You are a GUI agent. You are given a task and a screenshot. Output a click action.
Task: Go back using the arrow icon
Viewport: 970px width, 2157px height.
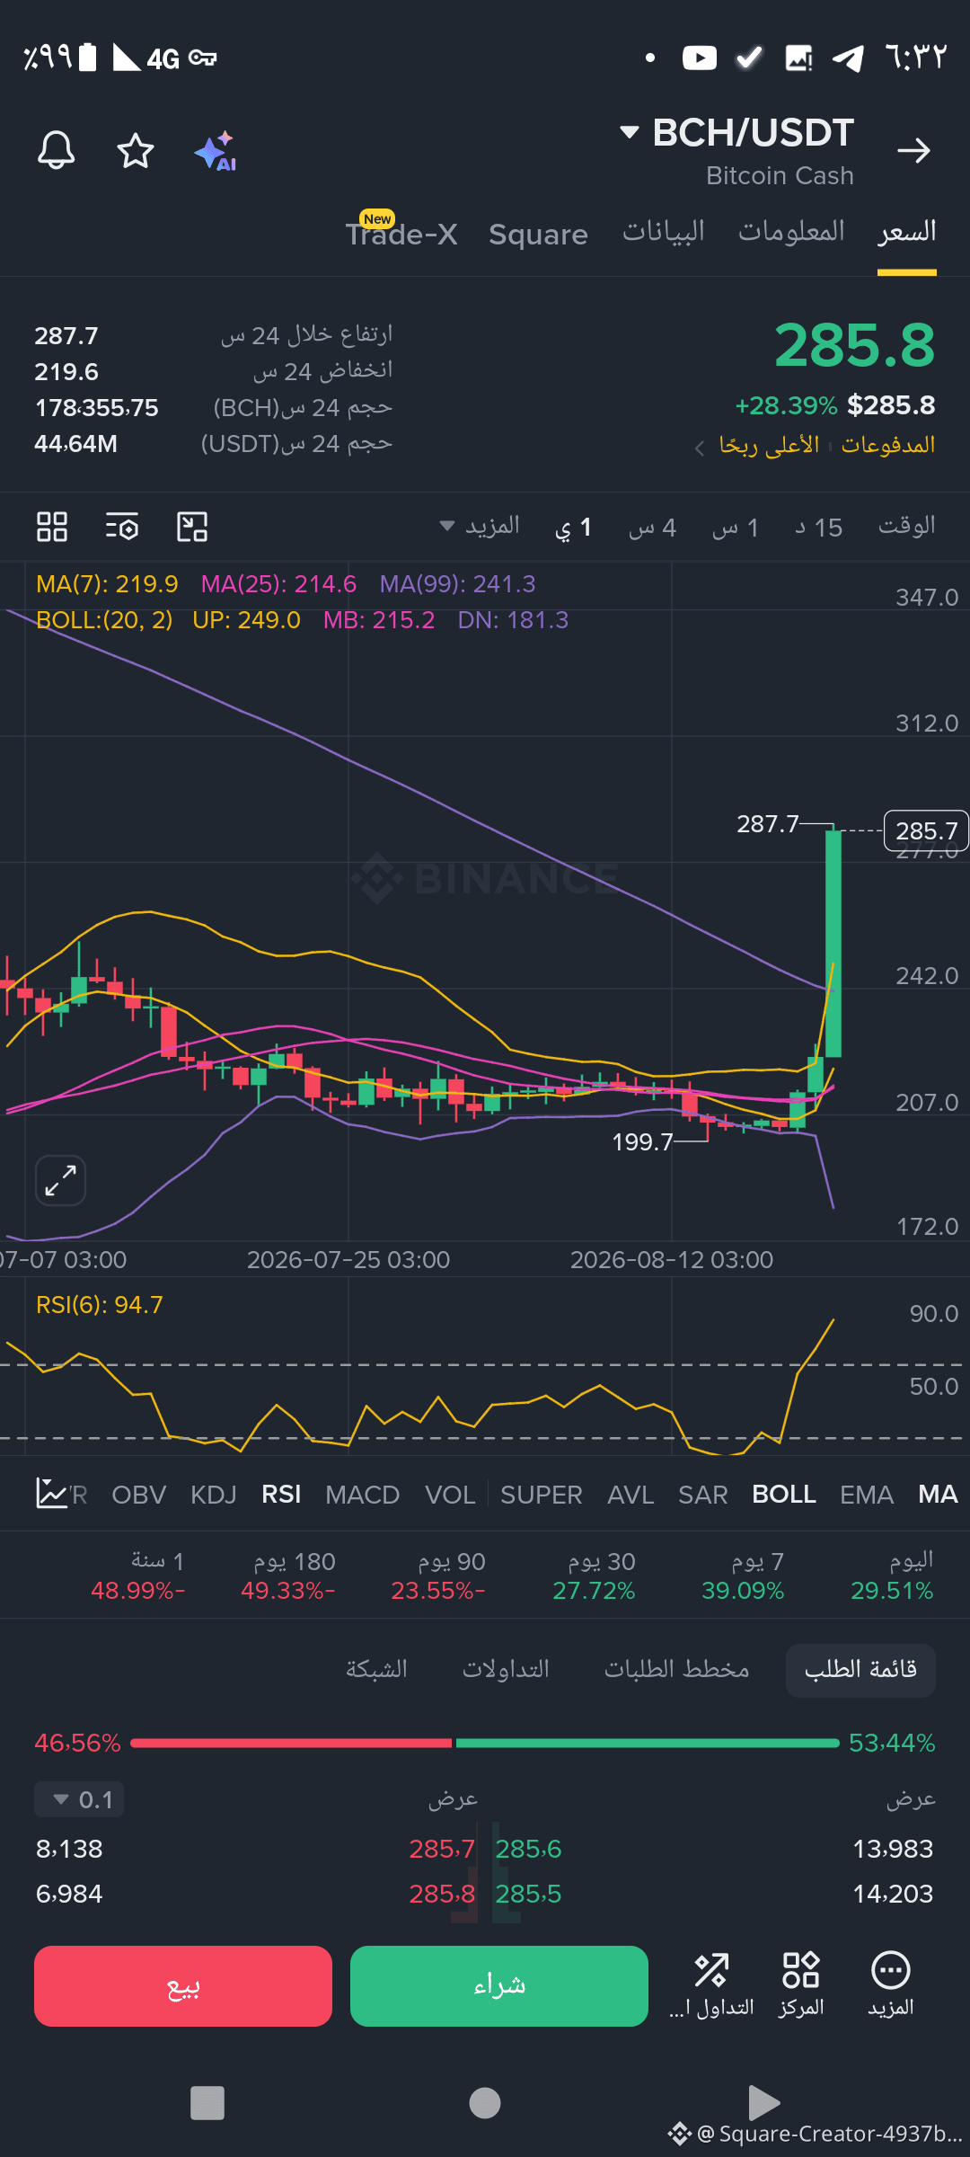coord(913,150)
